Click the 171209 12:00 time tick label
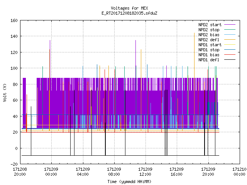Viewport: 247px width, 185px height. tap(145, 172)
